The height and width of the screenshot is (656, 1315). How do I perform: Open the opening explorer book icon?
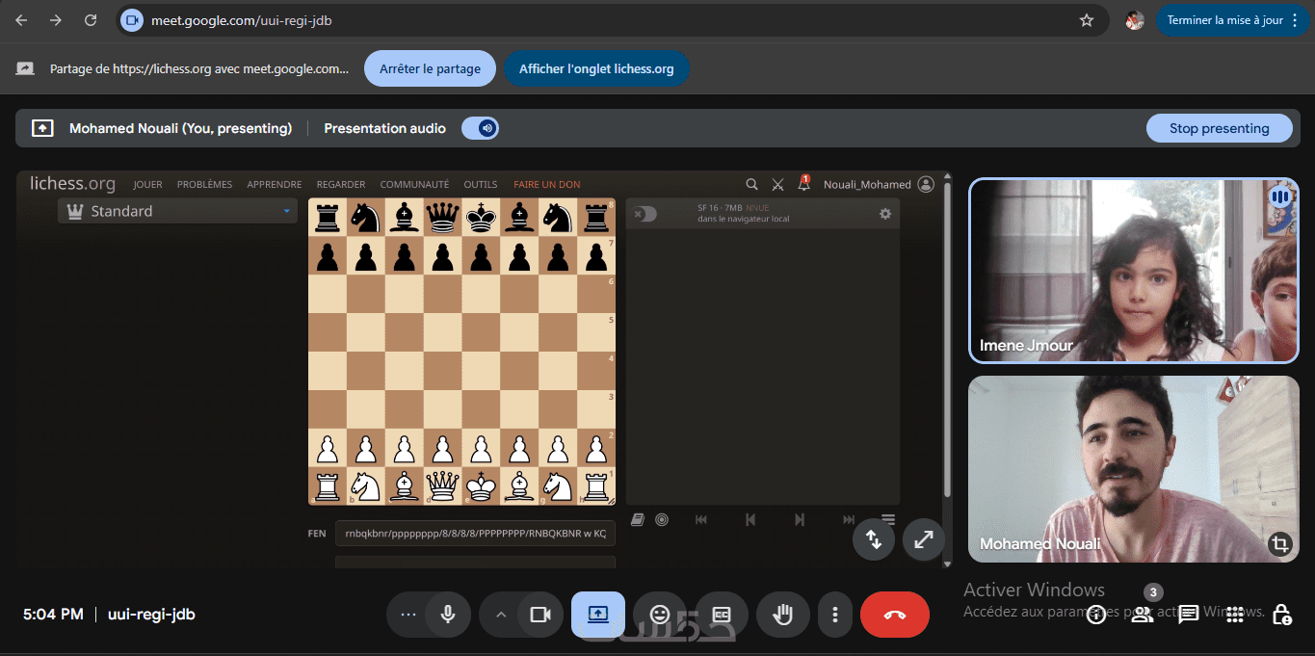tap(638, 519)
